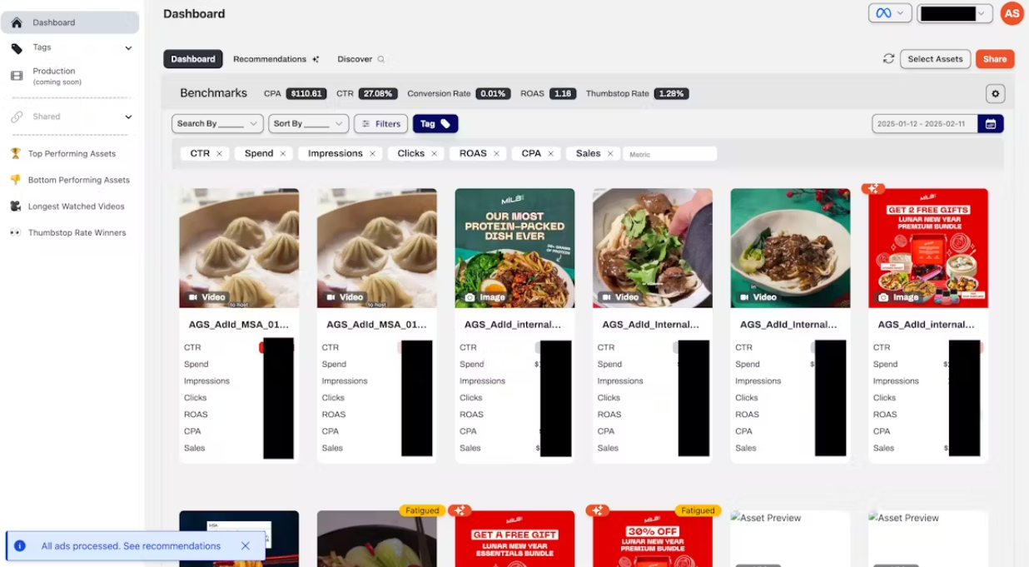Click the Conversion Rate value 0.01%
This screenshot has width=1029, height=567.
(493, 94)
